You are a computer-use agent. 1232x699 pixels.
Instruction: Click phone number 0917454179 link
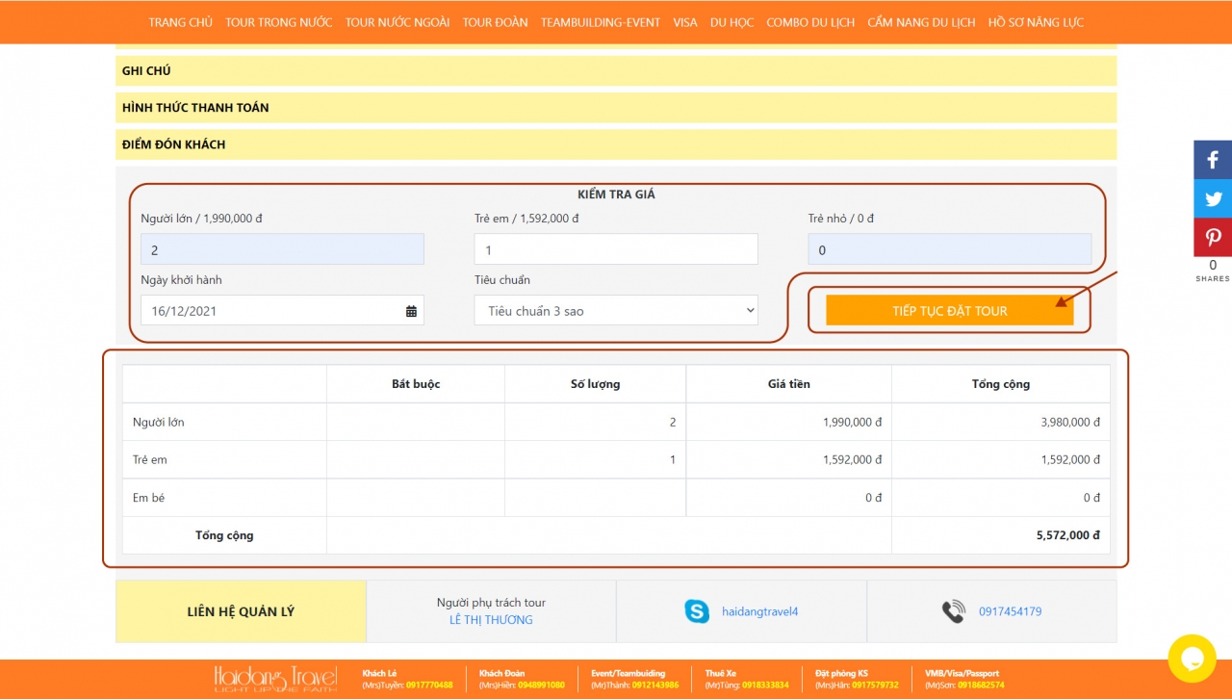point(1010,611)
